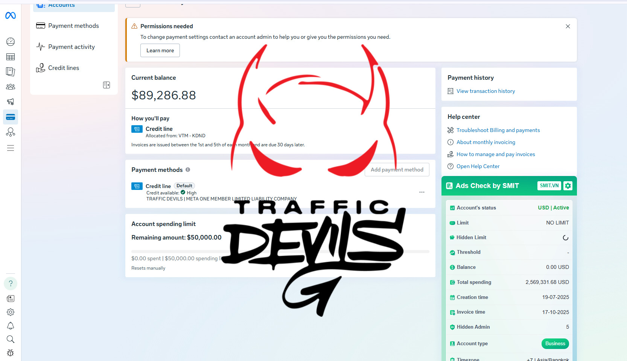Open the news updates icon in sidebar
This screenshot has height=361, width=627.
pos(11,299)
